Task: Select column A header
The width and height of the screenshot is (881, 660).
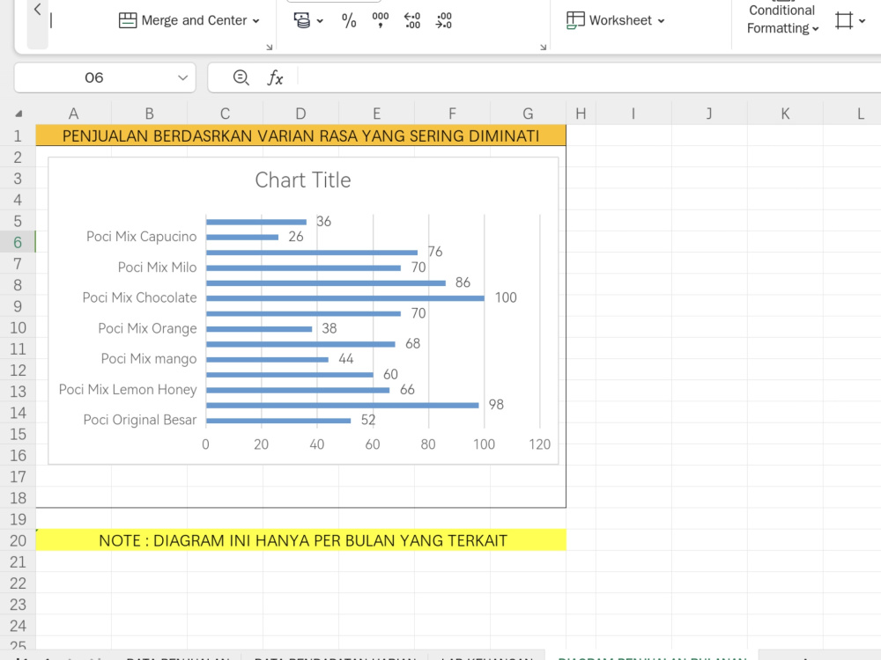Action: tap(74, 114)
